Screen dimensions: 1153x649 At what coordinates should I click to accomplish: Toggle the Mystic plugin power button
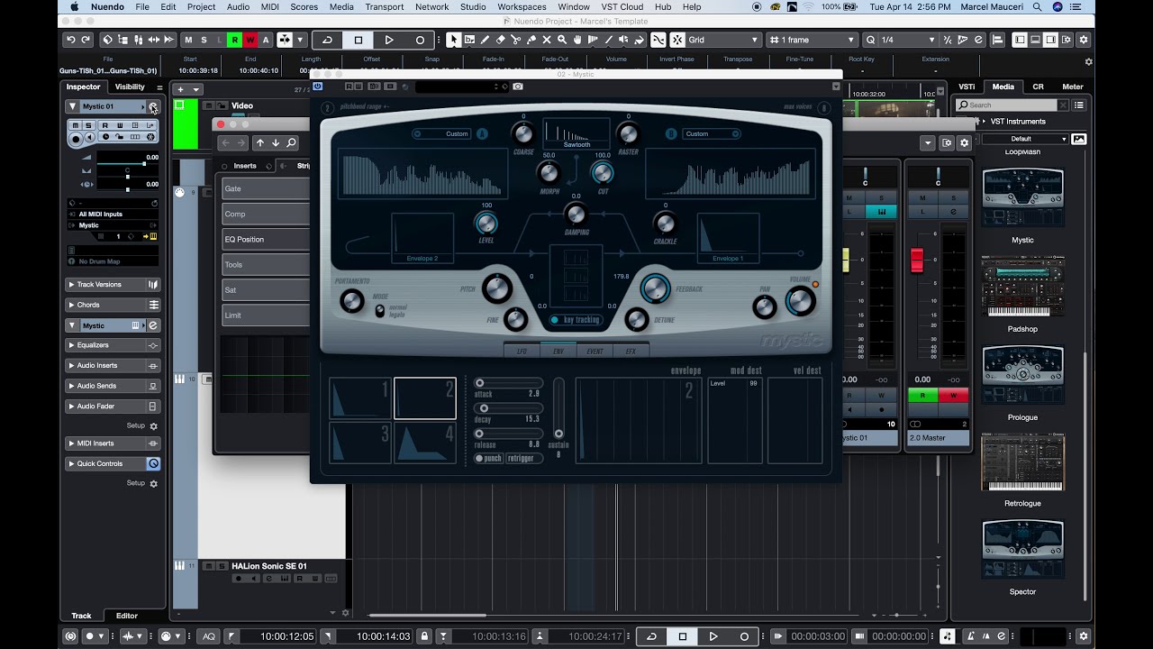click(318, 87)
